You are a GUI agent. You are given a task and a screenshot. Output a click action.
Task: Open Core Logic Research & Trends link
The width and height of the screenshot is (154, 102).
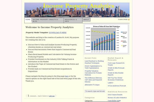coord(116,64)
